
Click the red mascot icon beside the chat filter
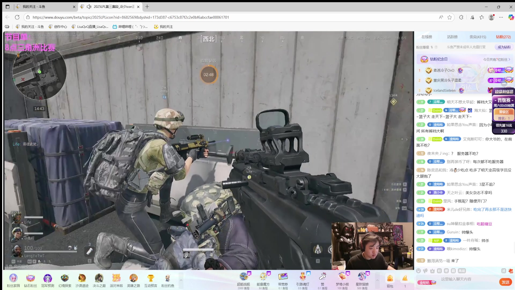511,271
